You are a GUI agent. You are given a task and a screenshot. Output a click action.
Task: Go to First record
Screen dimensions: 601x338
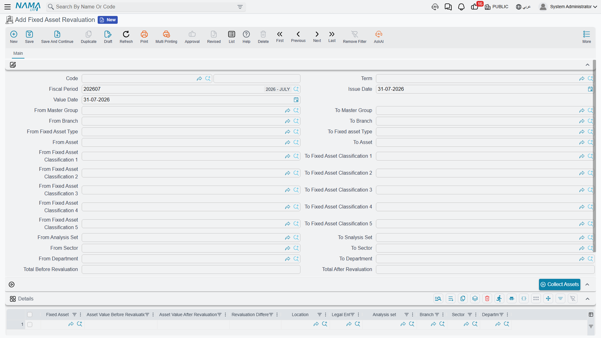280,37
